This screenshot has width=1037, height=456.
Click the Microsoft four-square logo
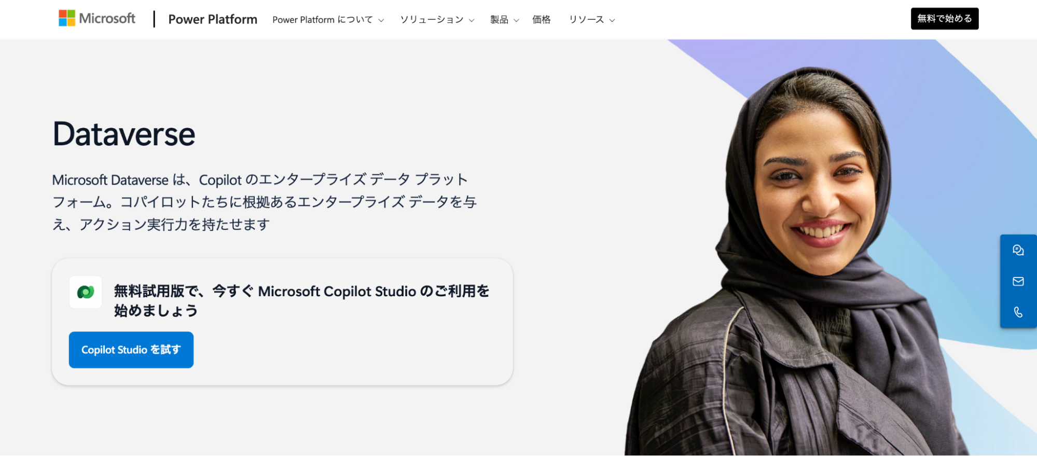67,18
